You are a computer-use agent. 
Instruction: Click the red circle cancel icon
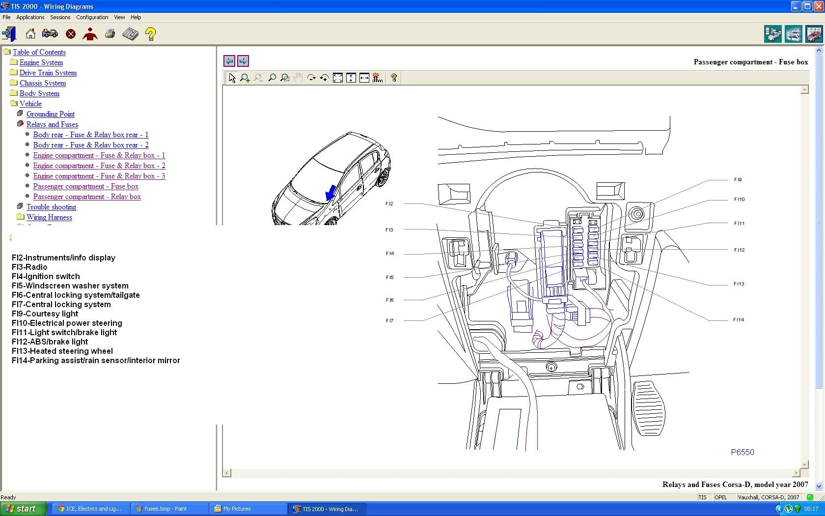71,34
